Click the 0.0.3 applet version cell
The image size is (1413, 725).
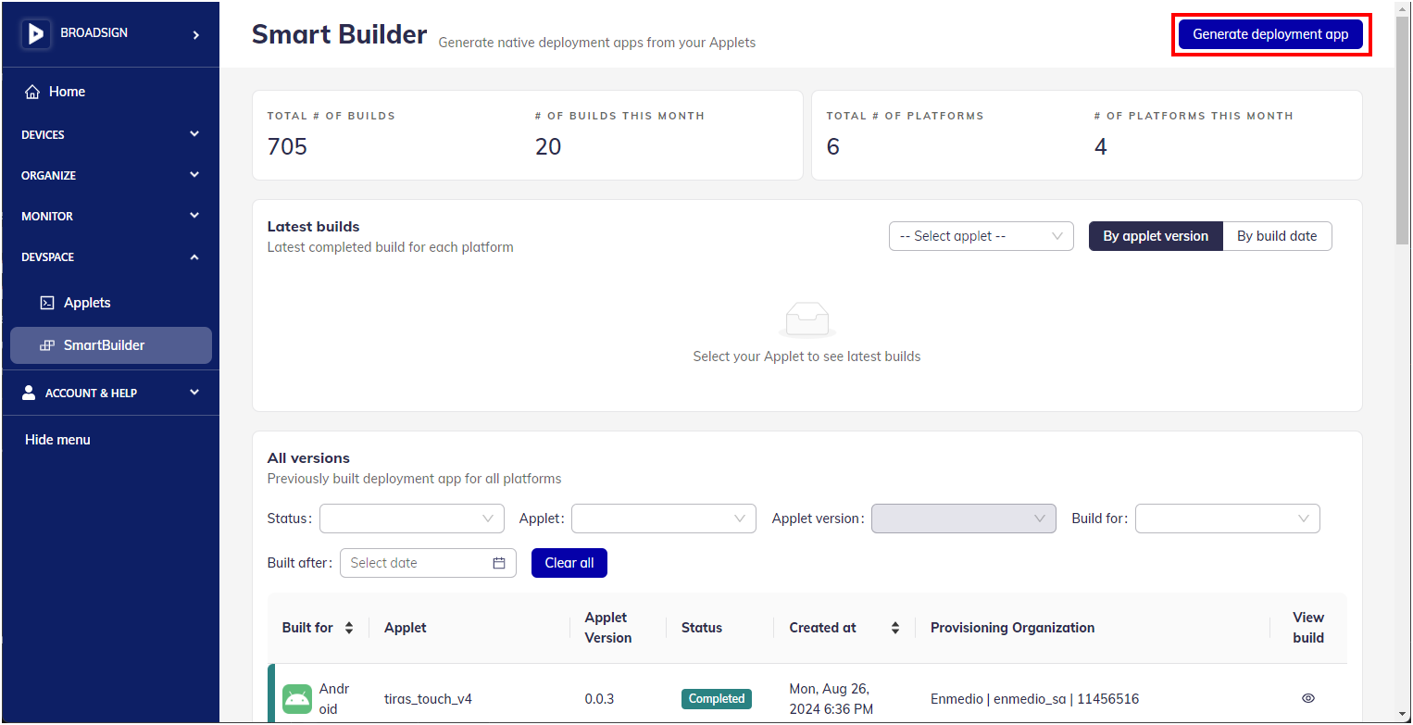click(599, 699)
